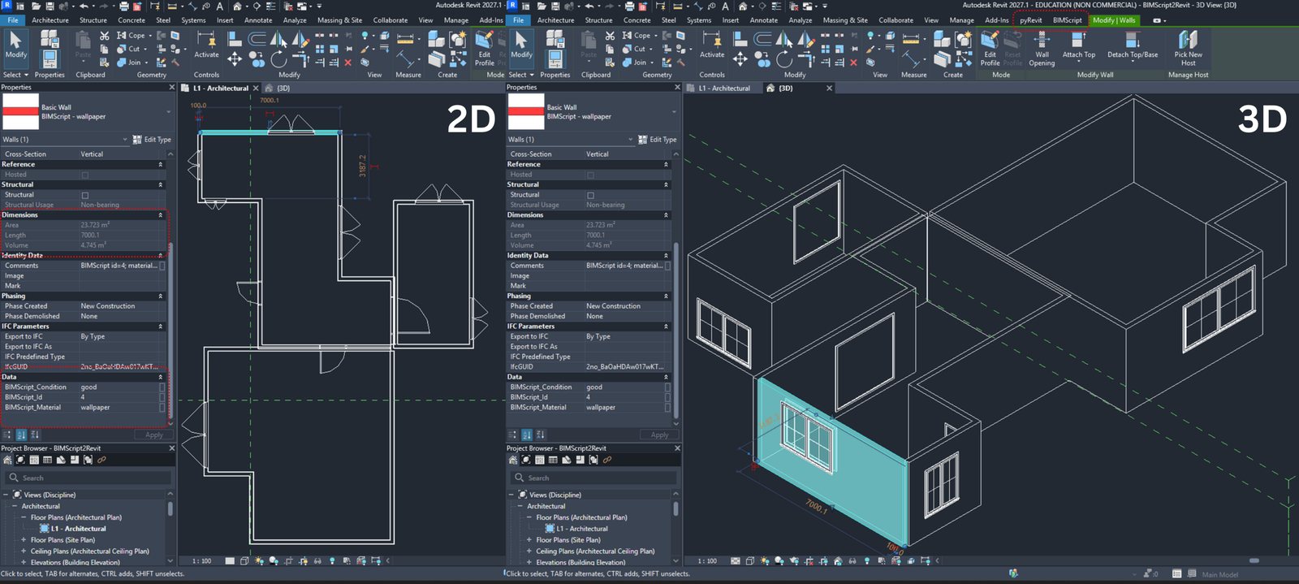Click the Apply button in right Properties panel

pyautogui.click(x=659, y=435)
